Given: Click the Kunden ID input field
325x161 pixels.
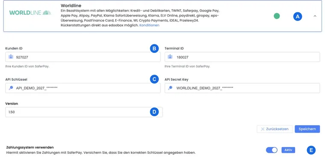Looking at the screenshot, I should tap(83, 57).
